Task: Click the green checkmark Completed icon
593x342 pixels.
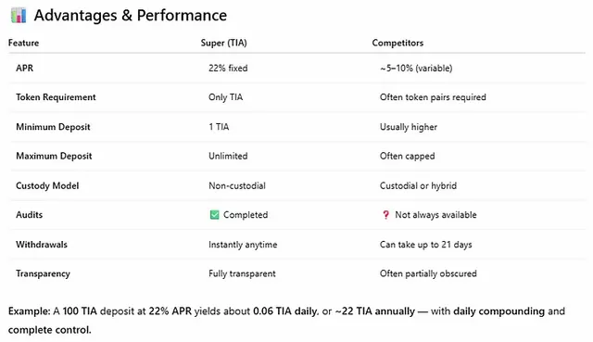Action: tap(214, 215)
